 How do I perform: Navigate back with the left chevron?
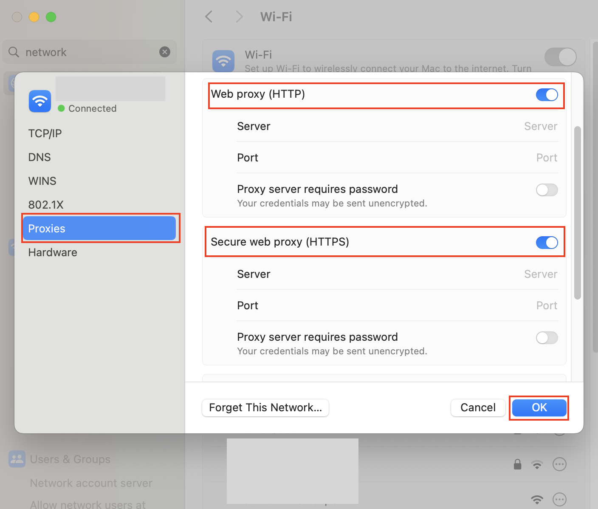[209, 17]
